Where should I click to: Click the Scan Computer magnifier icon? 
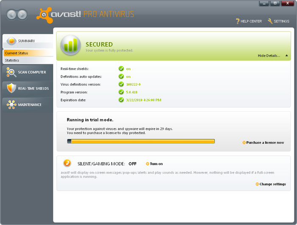pos(11,72)
